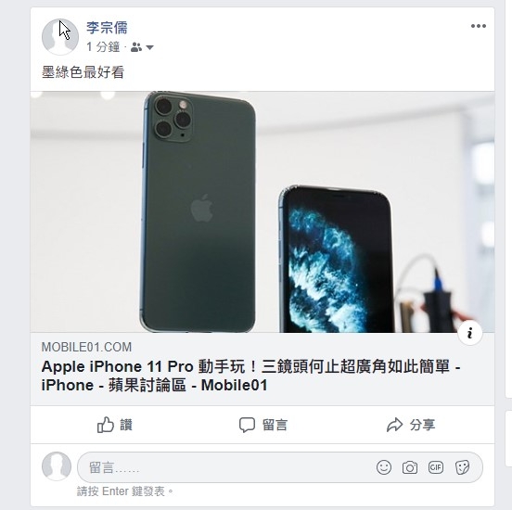Click the link info 'i' icon

470,333
